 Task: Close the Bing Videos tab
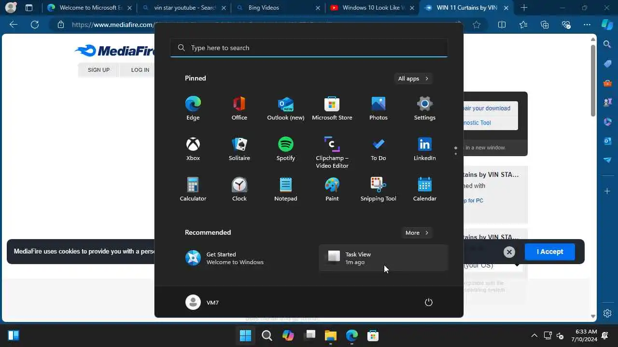tap(317, 8)
